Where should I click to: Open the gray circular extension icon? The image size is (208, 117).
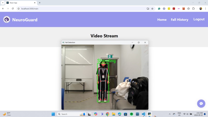pos(188,9)
